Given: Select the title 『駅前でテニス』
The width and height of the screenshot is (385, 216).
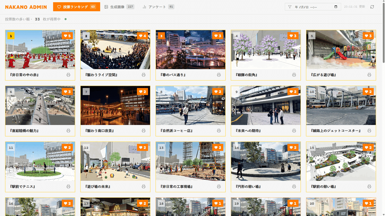Looking at the screenshot, I should click(x=22, y=187).
